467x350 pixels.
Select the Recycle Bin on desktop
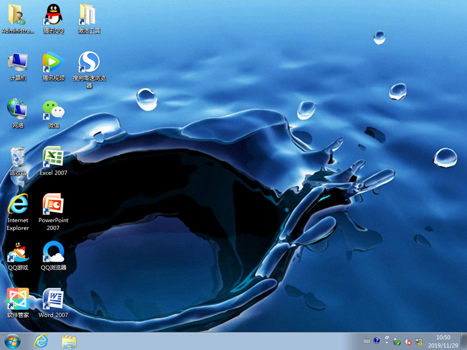click(18, 157)
